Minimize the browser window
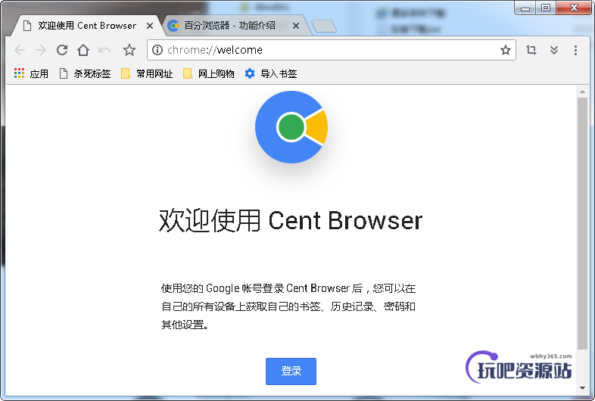The image size is (595, 401). click(x=525, y=8)
